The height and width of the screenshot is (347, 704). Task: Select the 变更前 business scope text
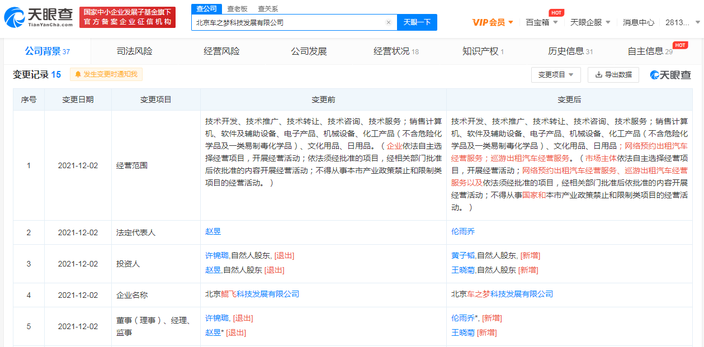[x=323, y=152]
